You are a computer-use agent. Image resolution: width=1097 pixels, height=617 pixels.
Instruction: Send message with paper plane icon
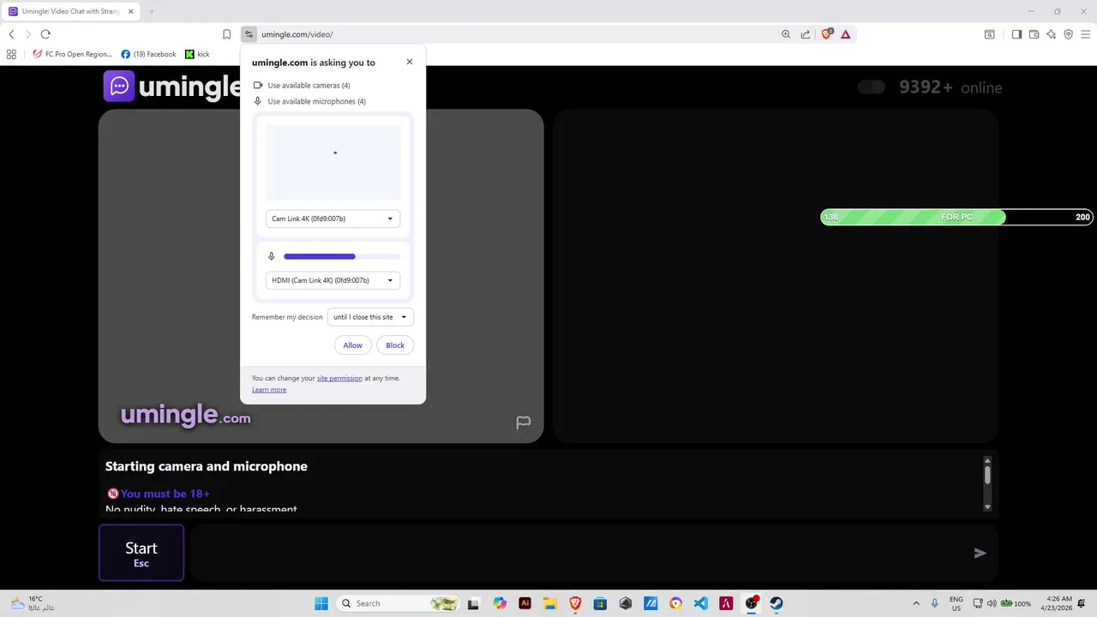click(980, 553)
